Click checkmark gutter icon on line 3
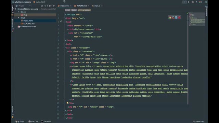219x123 pixels. [61, 21]
